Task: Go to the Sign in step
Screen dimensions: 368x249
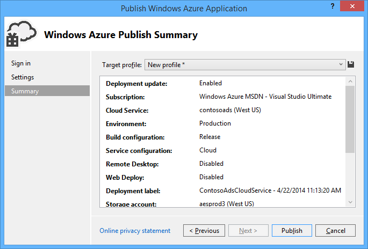Action: [x=21, y=63]
